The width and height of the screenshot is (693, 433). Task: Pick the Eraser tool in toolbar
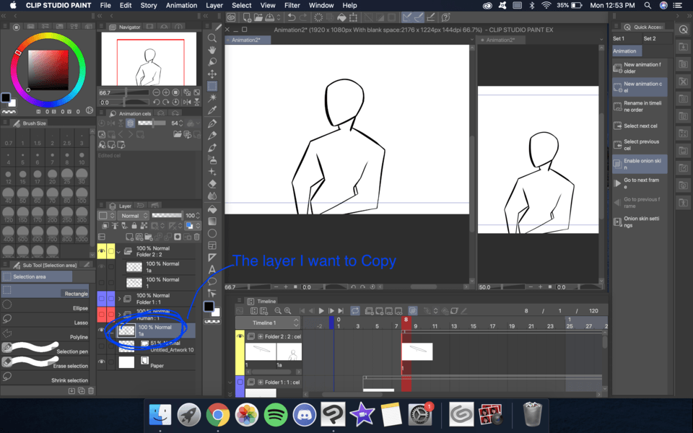[212, 183]
